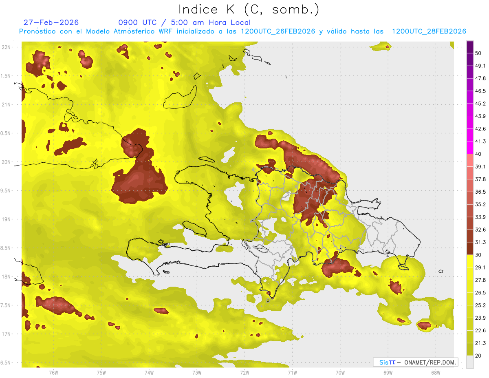Click the dark brown color bar segment between 30 and 31.3

(x=470, y=248)
